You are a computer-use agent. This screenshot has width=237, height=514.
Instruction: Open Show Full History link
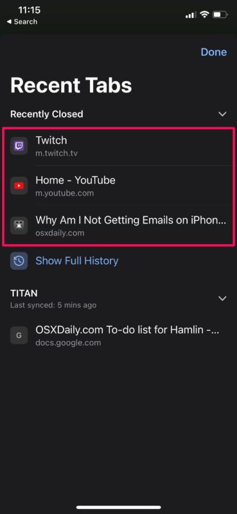[76, 261]
